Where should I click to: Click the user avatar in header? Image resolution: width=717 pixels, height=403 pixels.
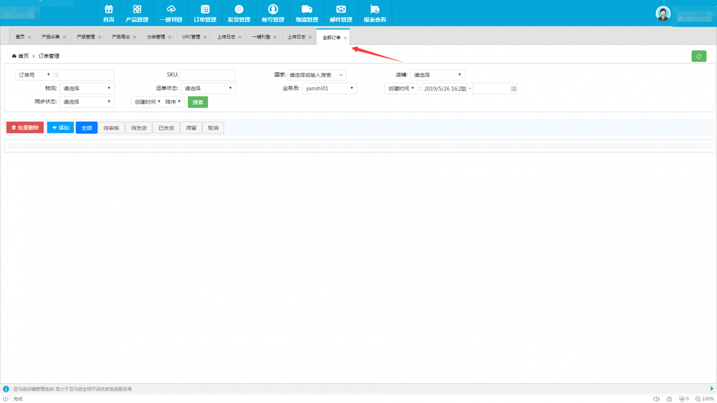(x=663, y=14)
